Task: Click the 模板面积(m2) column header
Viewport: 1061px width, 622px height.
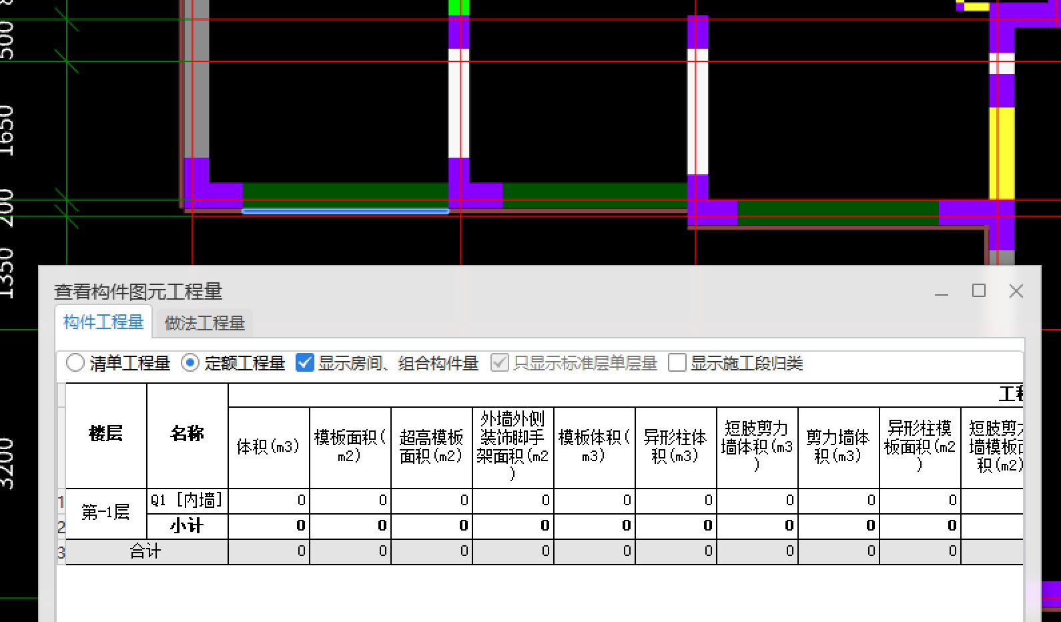Action: (350, 448)
